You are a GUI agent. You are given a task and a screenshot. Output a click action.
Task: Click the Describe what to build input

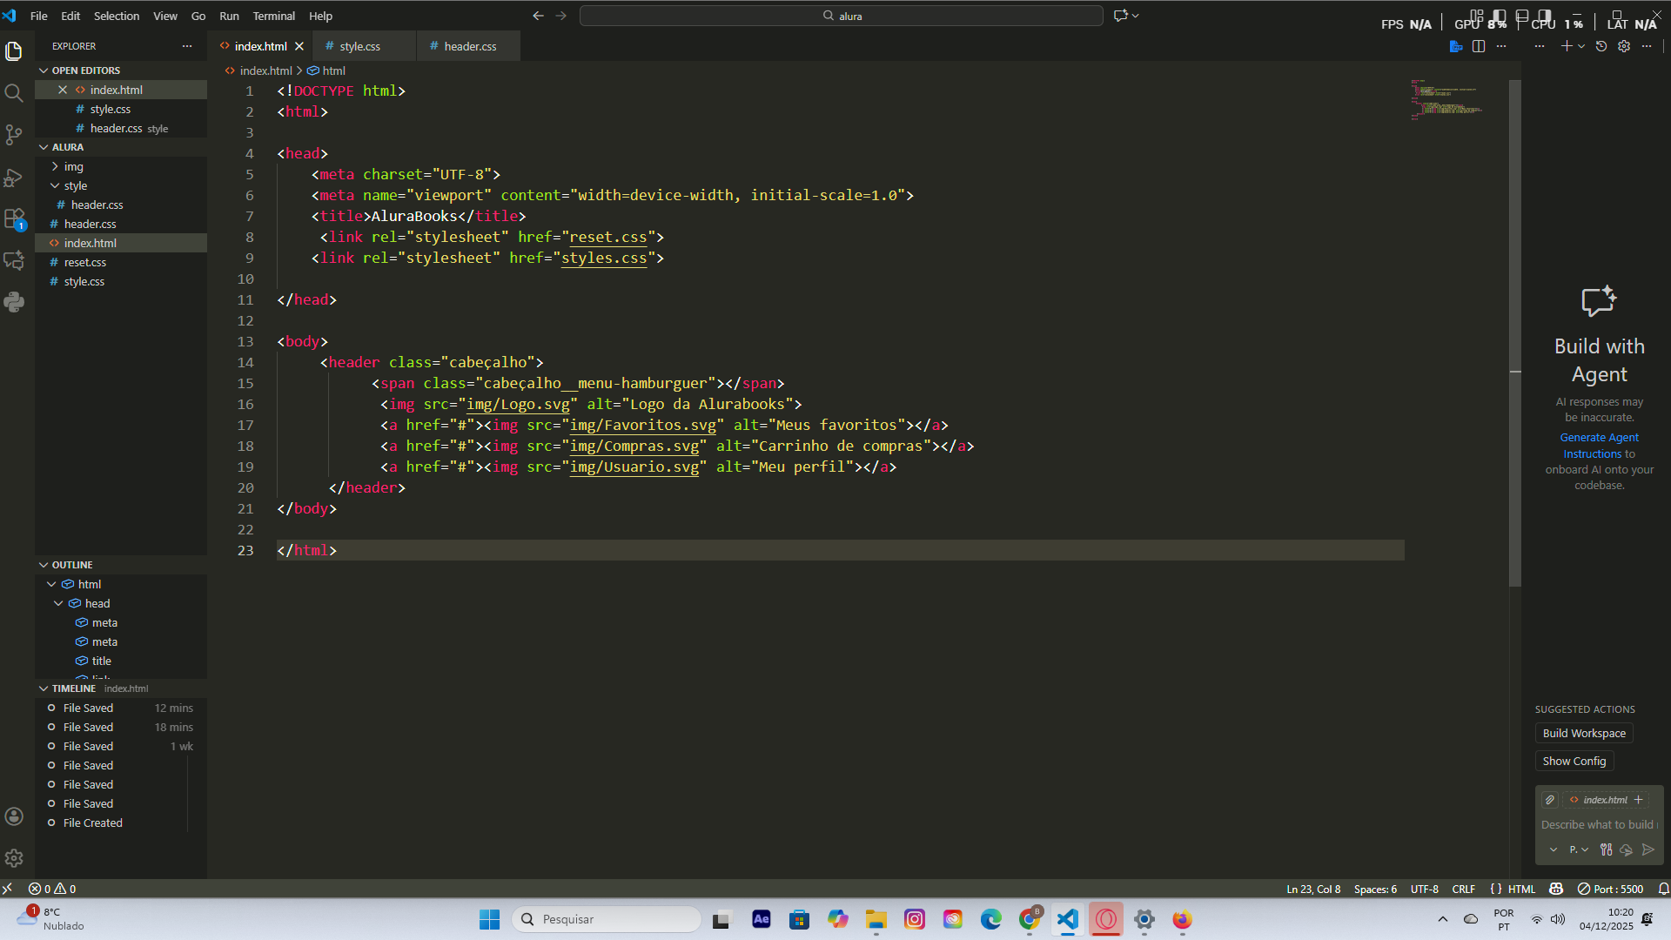coord(1598,824)
